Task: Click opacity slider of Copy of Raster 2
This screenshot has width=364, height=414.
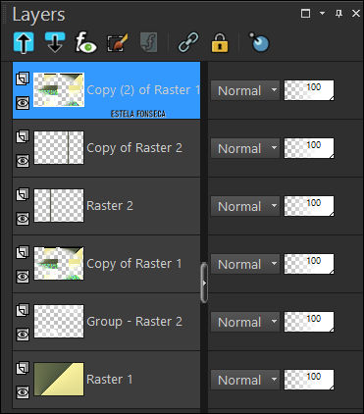Action: pos(309,148)
